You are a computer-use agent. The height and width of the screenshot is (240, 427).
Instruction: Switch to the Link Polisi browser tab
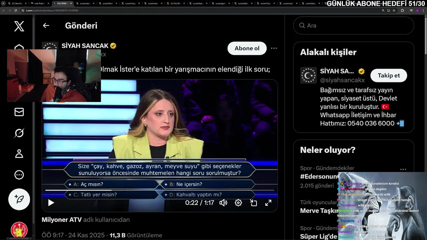click(x=40, y=3)
